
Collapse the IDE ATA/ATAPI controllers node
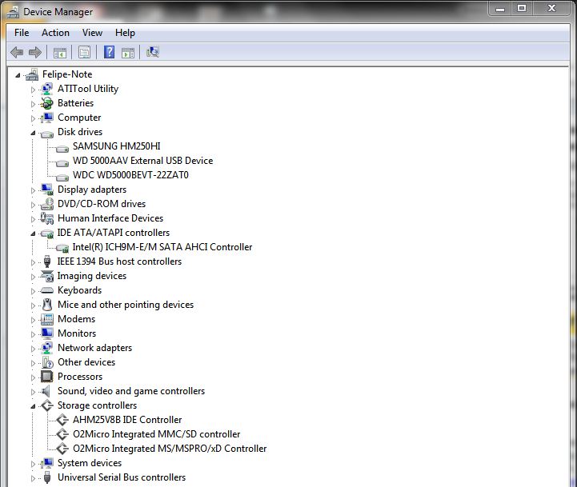tap(33, 234)
